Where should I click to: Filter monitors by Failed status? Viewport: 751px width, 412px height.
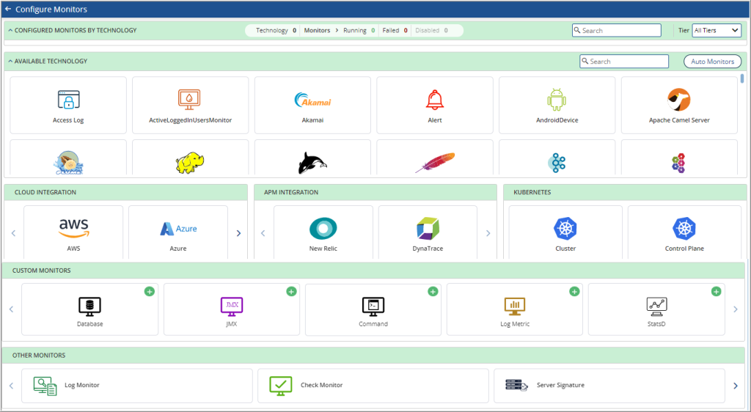395,30
